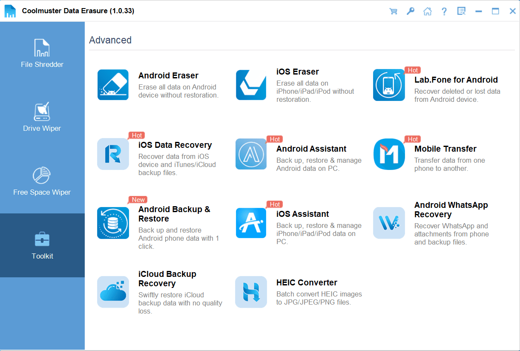Open the iCloud Backup Recovery title
The width and height of the screenshot is (520, 351).
pyautogui.click(x=167, y=279)
